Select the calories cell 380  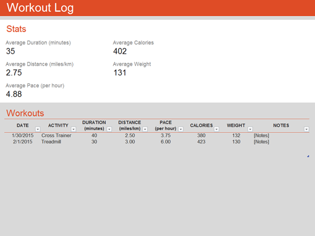[x=201, y=135]
